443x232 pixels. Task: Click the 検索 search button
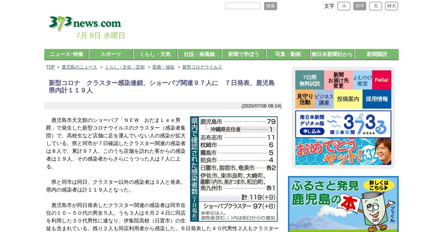pyautogui.click(x=271, y=6)
